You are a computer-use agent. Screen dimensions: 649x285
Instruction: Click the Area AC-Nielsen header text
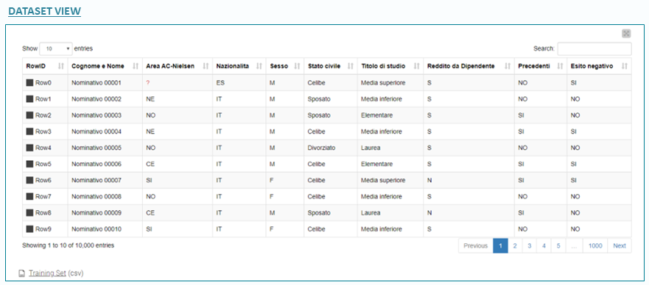coord(170,66)
